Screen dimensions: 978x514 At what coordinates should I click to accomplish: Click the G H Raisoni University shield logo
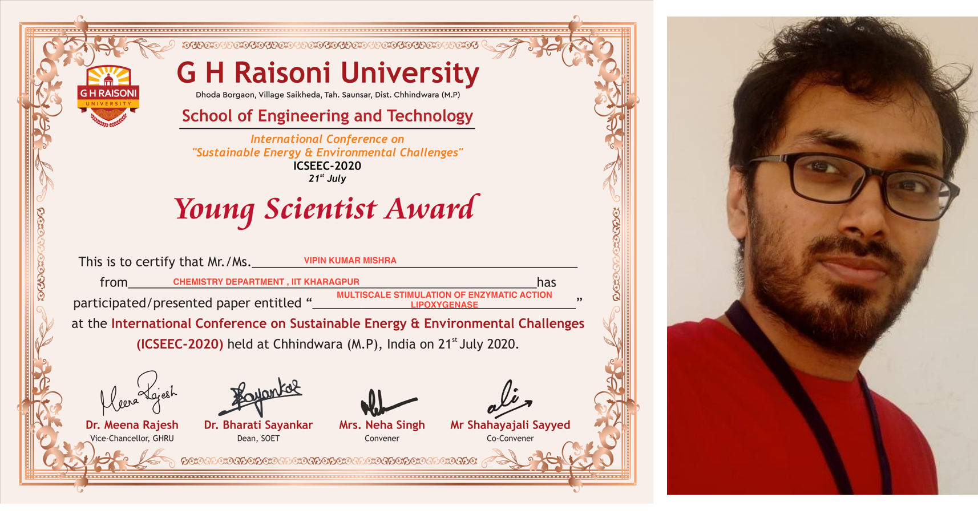(x=108, y=95)
